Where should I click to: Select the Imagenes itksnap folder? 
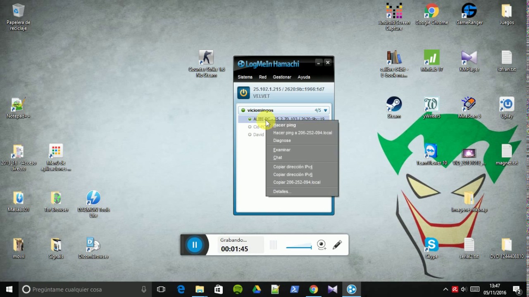(x=469, y=201)
